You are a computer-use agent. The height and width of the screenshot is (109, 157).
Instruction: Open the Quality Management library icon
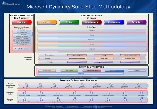(111, 84)
